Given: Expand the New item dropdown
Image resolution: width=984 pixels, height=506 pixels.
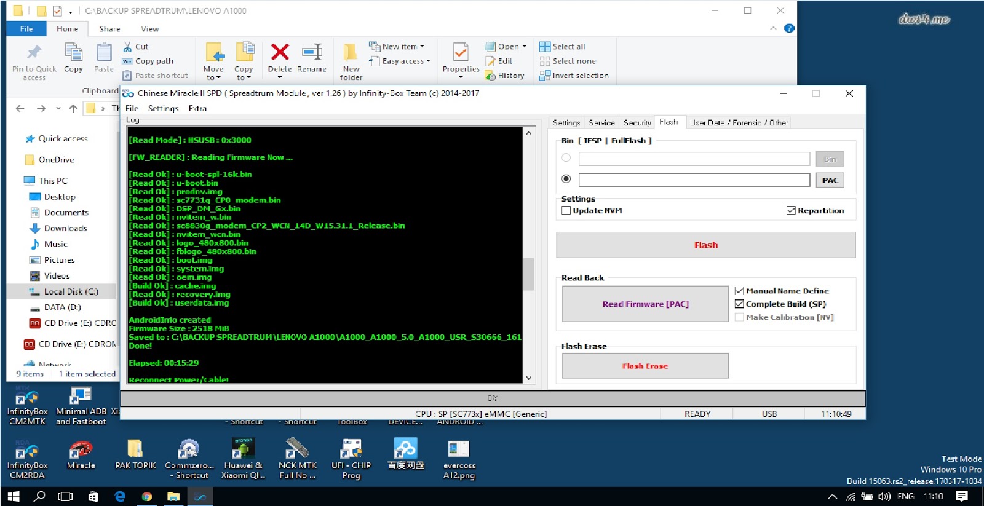Looking at the screenshot, I should point(422,47).
